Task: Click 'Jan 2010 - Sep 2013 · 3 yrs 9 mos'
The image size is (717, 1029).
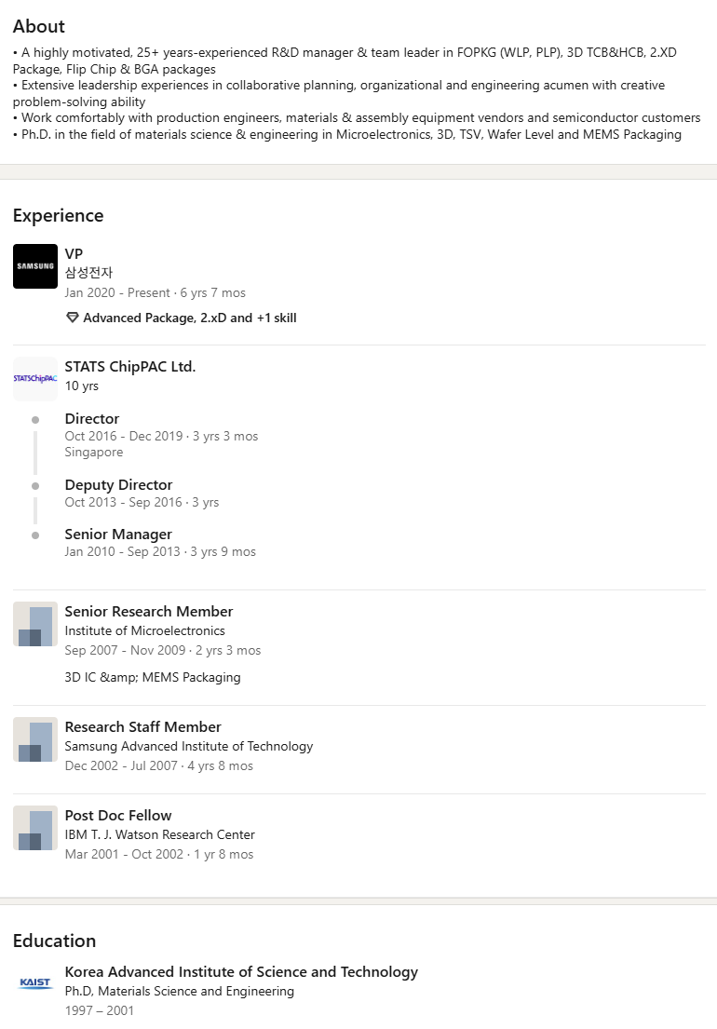Action: tap(160, 551)
